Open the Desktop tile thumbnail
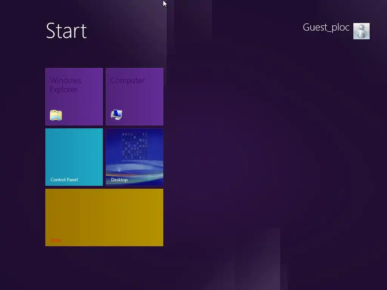 coord(135,157)
